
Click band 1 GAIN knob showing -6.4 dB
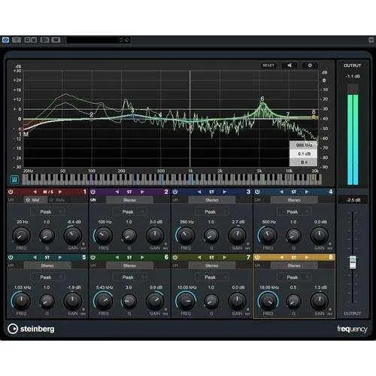pos(73,235)
